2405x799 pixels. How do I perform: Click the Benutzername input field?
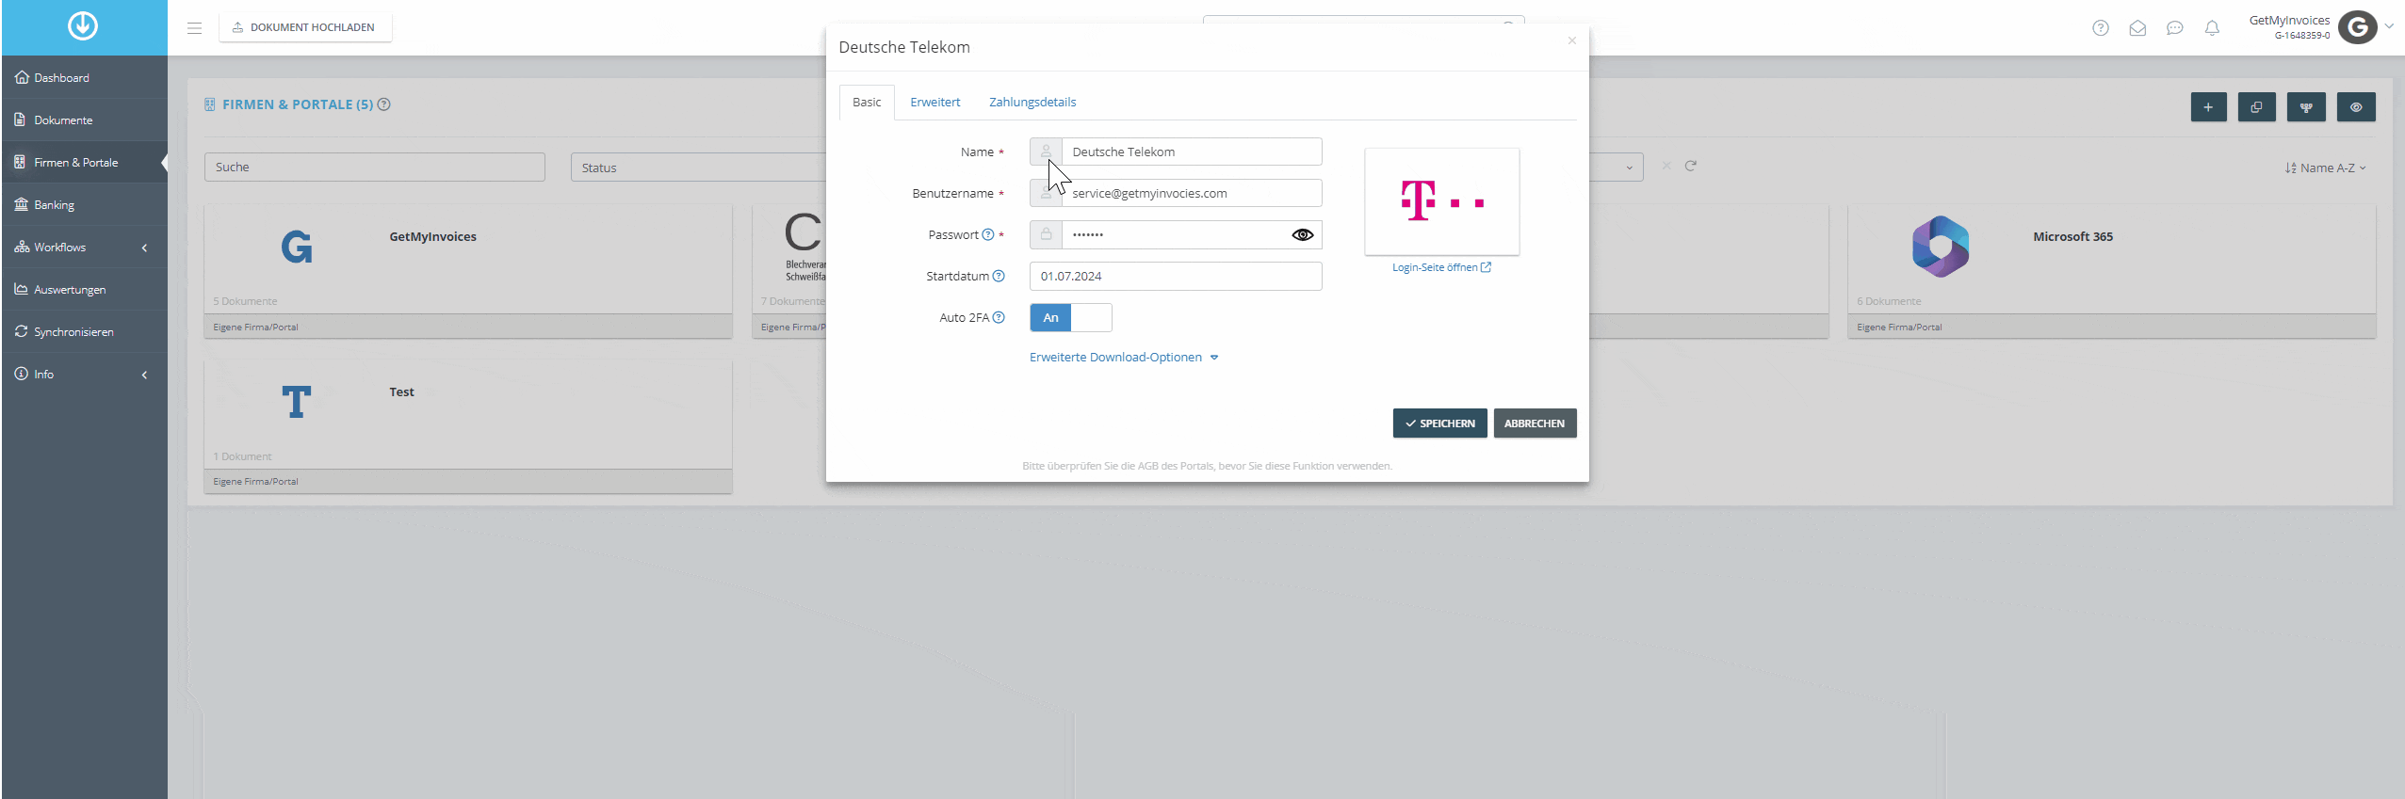tap(1191, 193)
